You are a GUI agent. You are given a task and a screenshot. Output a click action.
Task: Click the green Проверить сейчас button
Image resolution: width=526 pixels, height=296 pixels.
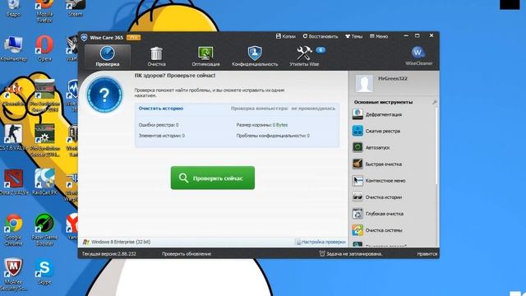pyautogui.click(x=213, y=178)
